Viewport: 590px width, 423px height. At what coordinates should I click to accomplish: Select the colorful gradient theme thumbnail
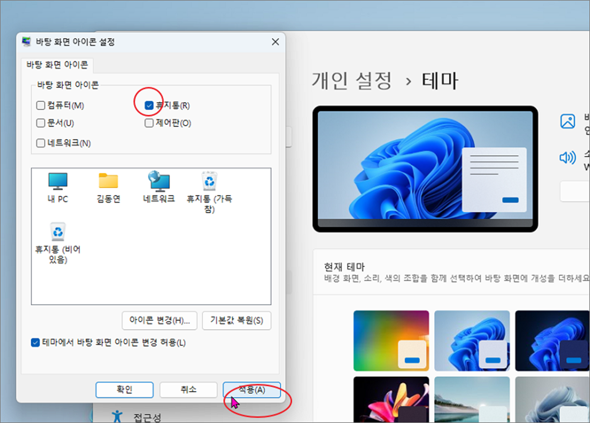coord(391,340)
